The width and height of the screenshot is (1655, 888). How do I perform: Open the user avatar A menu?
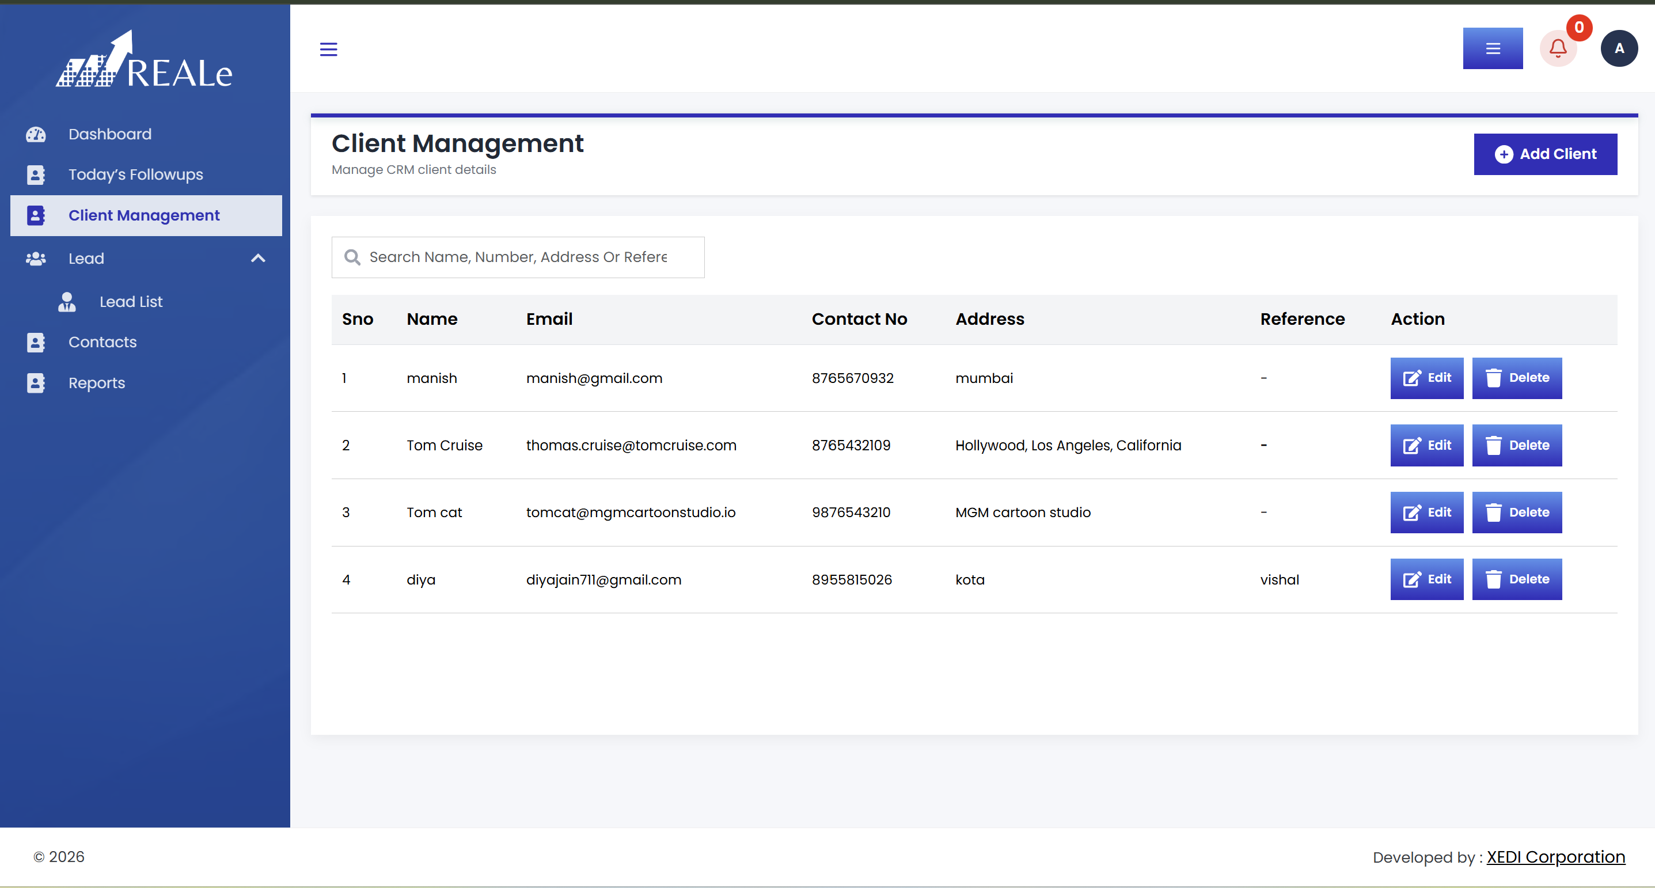pos(1619,48)
